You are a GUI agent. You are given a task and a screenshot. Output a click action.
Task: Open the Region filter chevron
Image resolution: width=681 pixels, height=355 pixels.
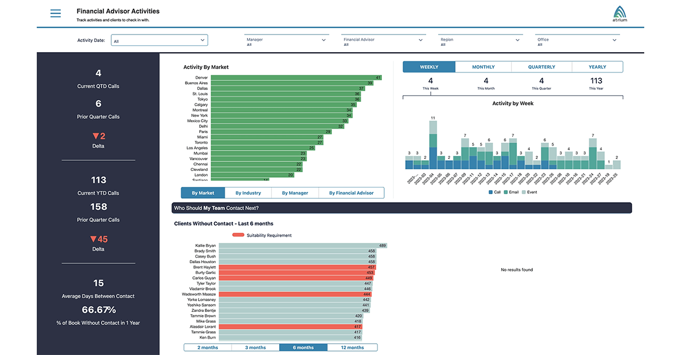pos(518,40)
